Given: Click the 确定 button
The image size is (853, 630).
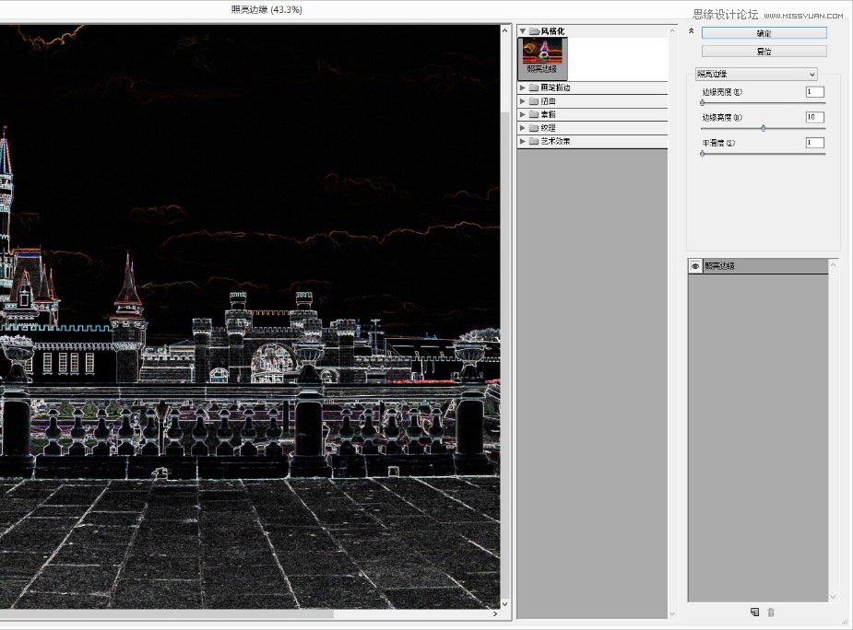Looking at the screenshot, I should (x=764, y=33).
